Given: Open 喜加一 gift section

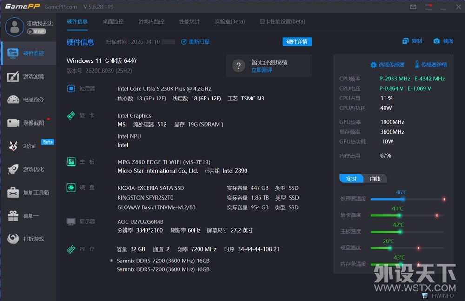Looking at the screenshot, I should (28, 216).
